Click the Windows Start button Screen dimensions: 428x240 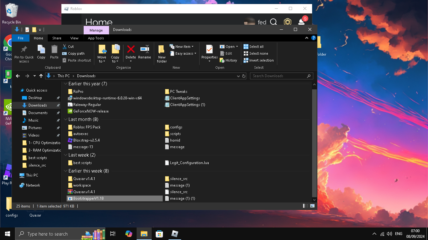coord(8,234)
